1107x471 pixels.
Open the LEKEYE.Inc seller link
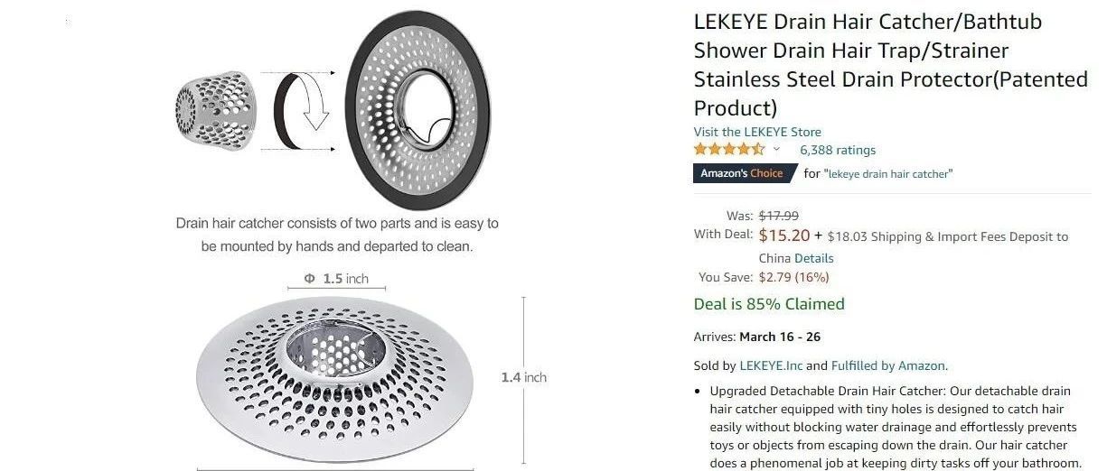771,365
